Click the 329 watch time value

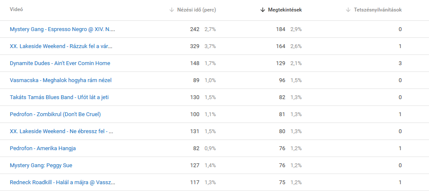click(x=195, y=46)
